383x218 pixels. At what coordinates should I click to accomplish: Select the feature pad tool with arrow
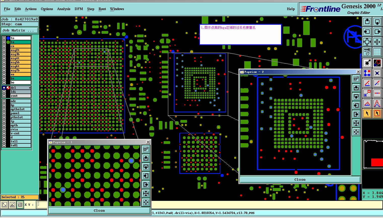coord(367,63)
